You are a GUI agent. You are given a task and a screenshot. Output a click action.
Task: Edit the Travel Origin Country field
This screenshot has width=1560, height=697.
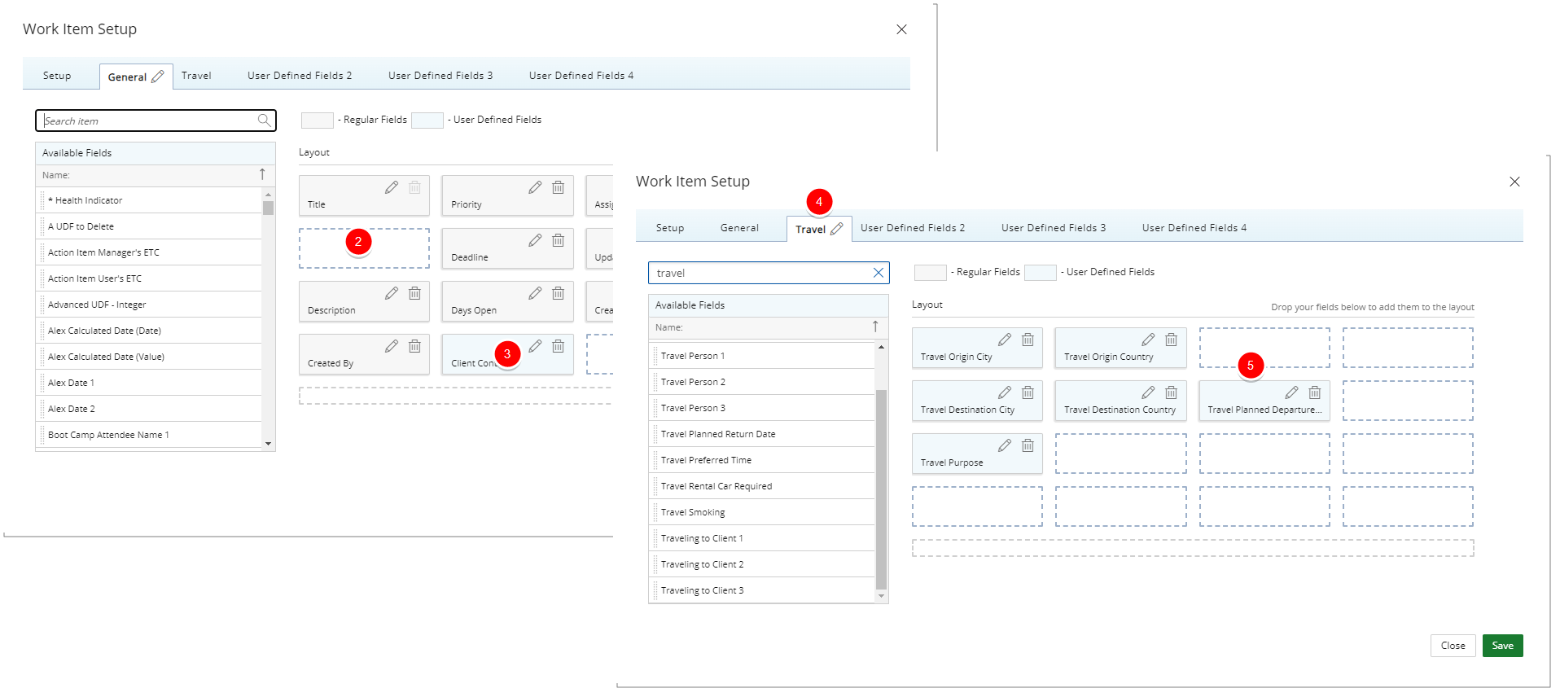[x=1148, y=340]
